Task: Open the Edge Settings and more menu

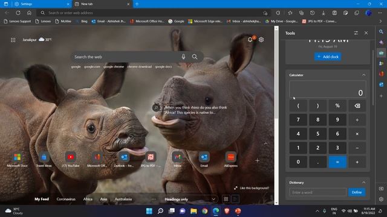Action: point(380,13)
